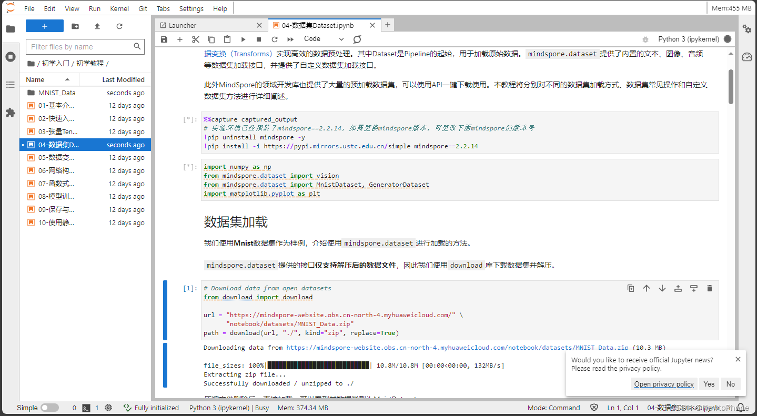Dismiss the Jupyter news notification with X
The width and height of the screenshot is (757, 416).
click(x=738, y=359)
